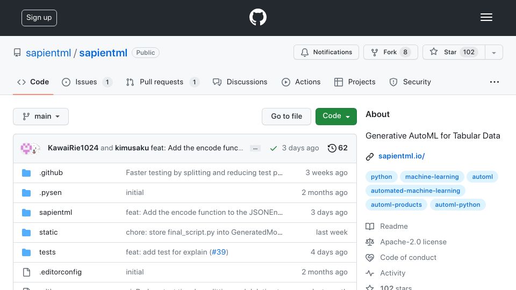Open the main branch selector dropdown

pyautogui.click(x=41, y=117)
